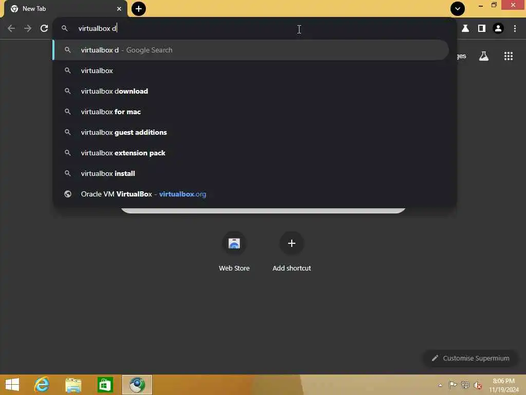Screen dimensions: 526x395
Task: Choose 'virtualbox install' suggestion
Action: [251, 173]
